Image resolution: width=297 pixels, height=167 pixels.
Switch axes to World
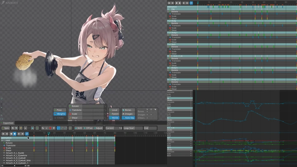(114, 118)
